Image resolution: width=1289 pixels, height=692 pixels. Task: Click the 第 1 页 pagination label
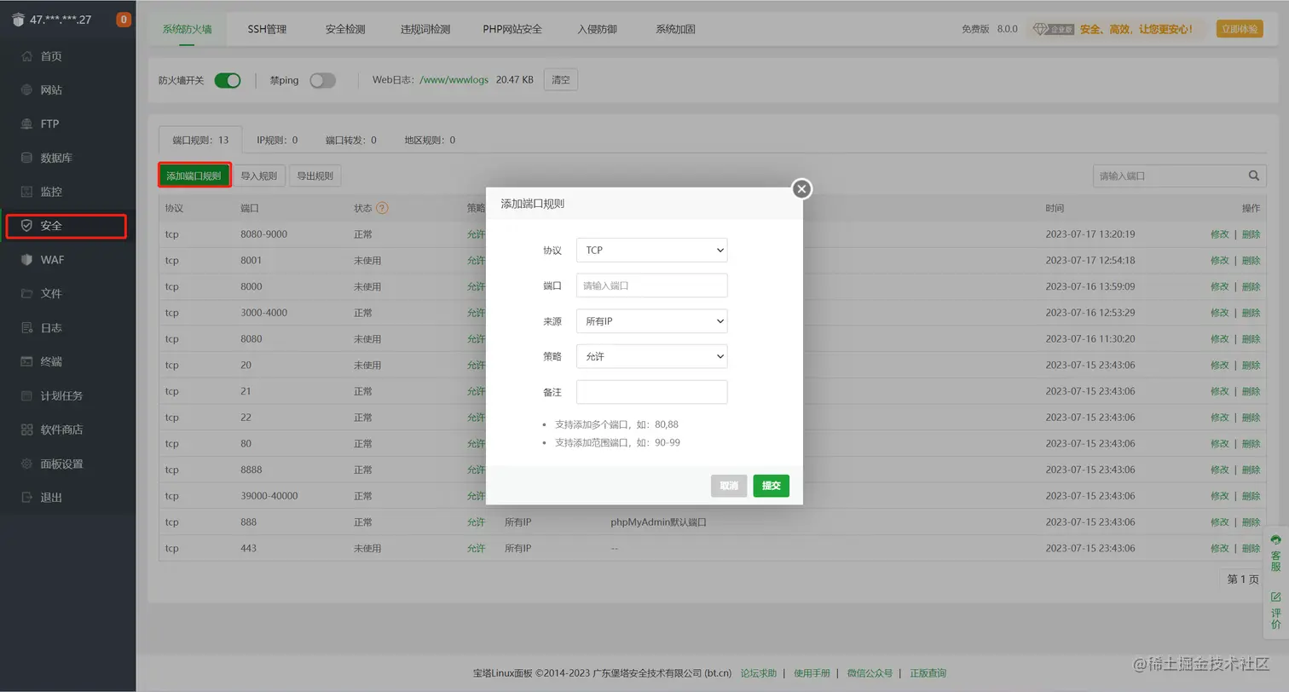pyautogui.click(x=1243, y=580)
